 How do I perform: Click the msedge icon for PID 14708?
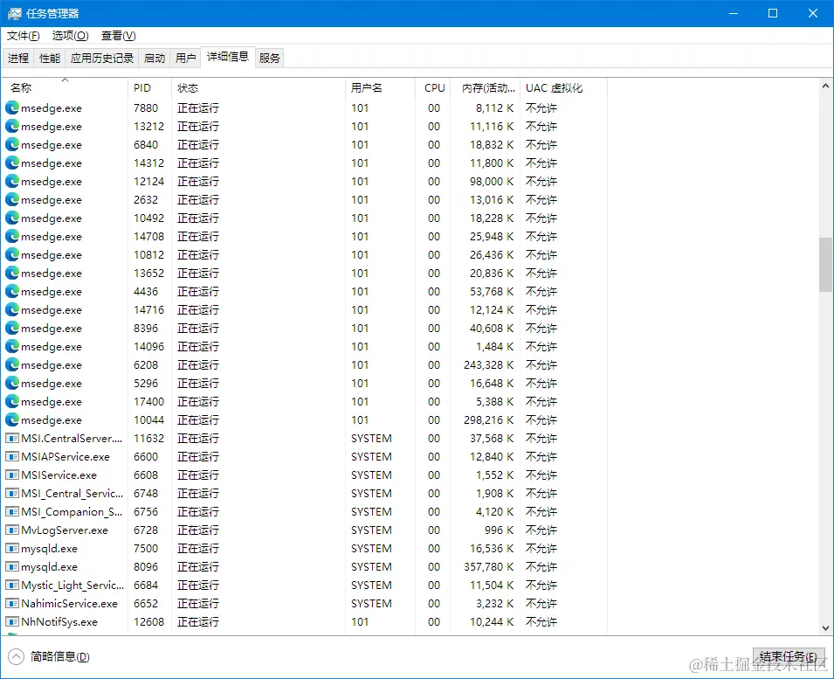coord(12,236)
